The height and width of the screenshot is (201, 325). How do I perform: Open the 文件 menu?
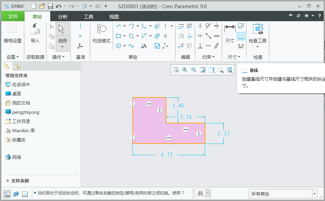[x=13, y=16]
